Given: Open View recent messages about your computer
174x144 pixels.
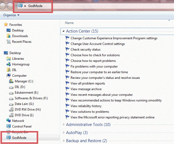Looking at the screenshot, I should 101,95.
